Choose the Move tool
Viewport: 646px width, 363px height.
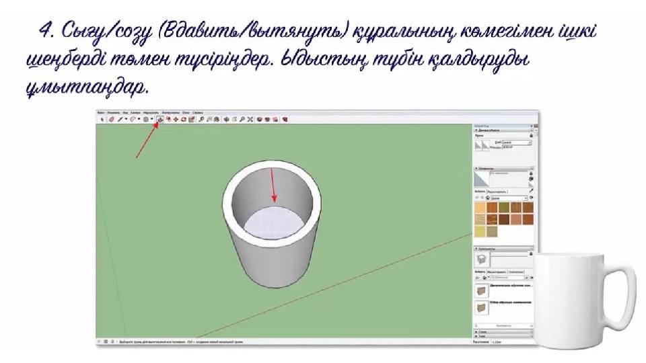[x=176, y=120]
